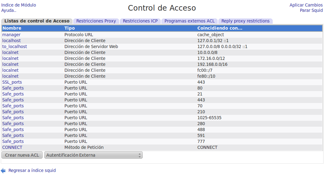Open the localnet entry for 10.0.0.0/8
The width and height of the screenshot is (324, 176).
coord(10,52)
